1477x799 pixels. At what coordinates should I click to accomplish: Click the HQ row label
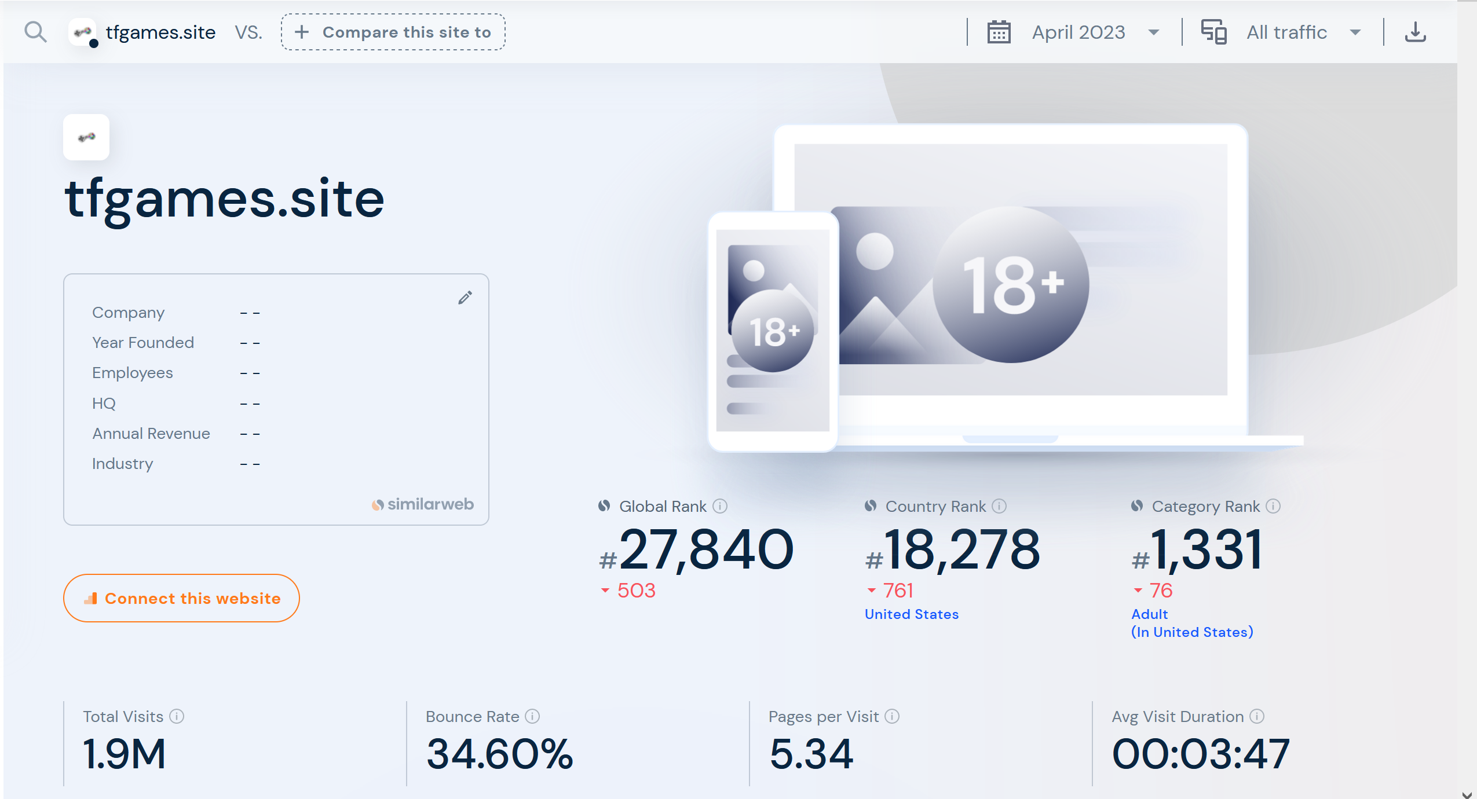(x=104, y=404)
